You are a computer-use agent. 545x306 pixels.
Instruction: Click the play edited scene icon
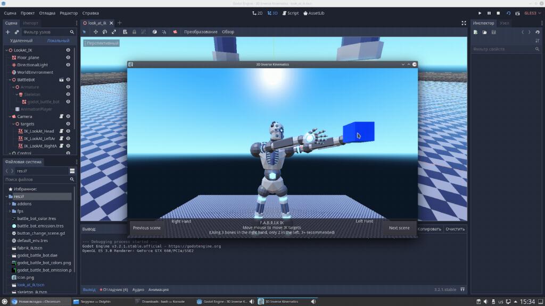pyautogui.click(x=508, y=13)
